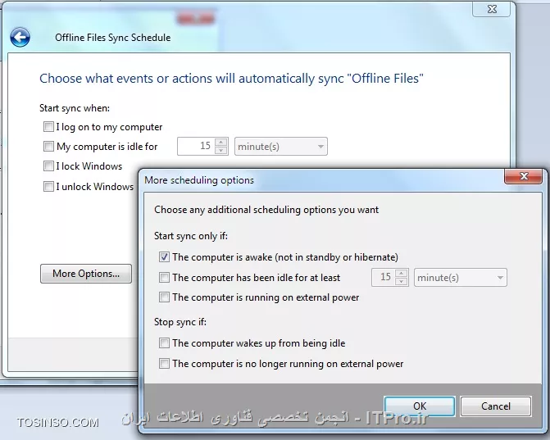The width and height of the screenshot is (550, 440).
Task: Open the minute(s) dropdown in More scheduling options
Action: click(460, 278)
